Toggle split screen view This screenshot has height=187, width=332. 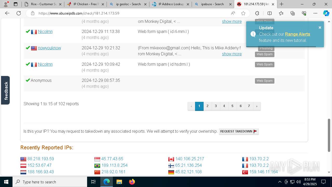[269, 13]
